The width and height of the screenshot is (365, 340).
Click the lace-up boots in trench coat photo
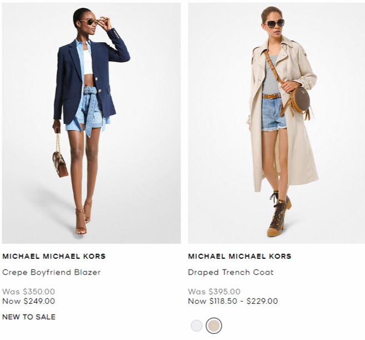pyautogui.click(x=279, y=214)
